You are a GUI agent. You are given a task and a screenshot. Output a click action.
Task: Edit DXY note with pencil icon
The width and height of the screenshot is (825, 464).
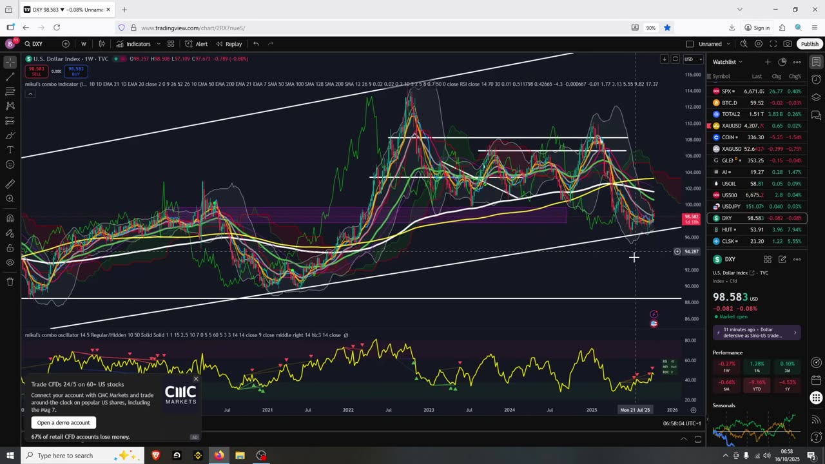tap(782, 259)
